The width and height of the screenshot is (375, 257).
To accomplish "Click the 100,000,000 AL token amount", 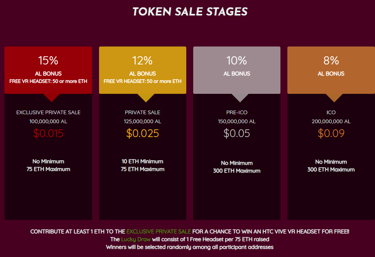I will pyautogui.click(x=49, y=121).
